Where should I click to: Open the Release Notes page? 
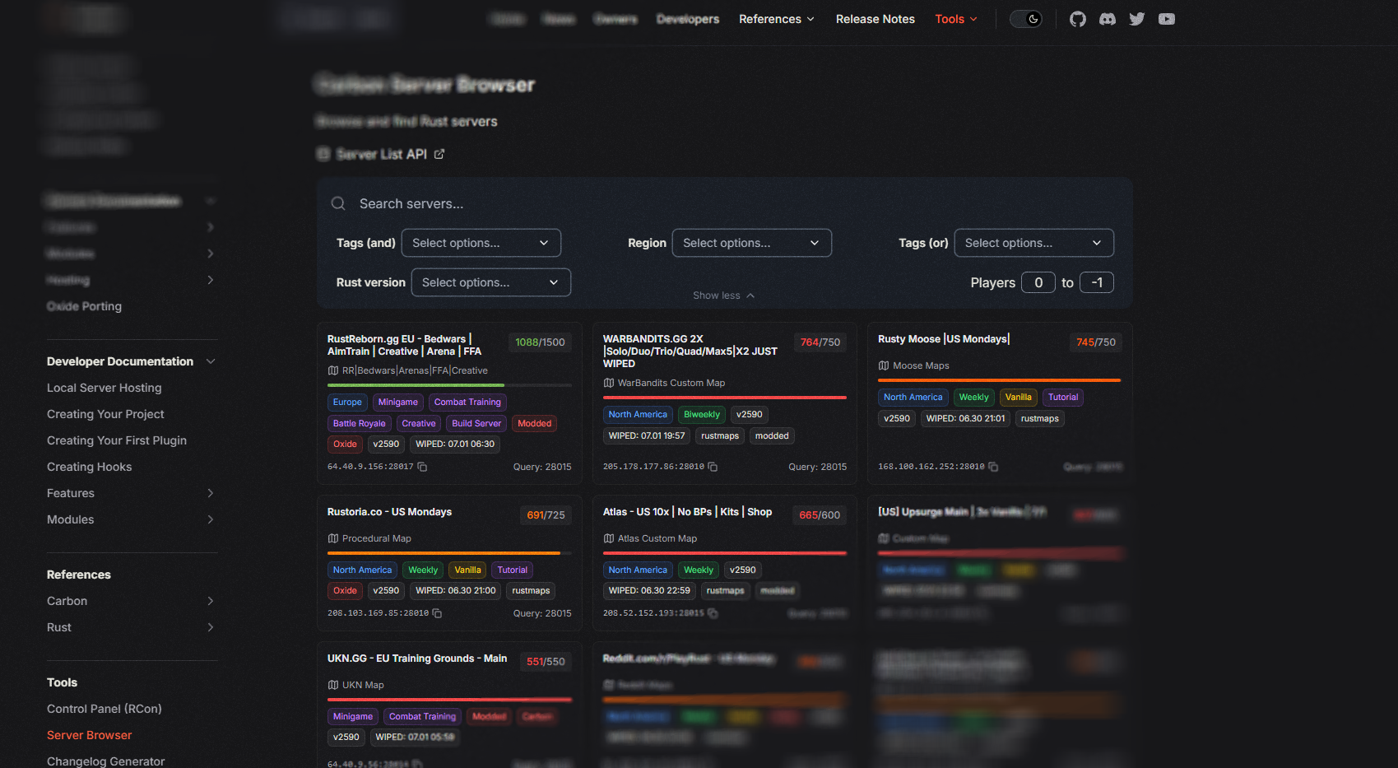pos(875,19)
